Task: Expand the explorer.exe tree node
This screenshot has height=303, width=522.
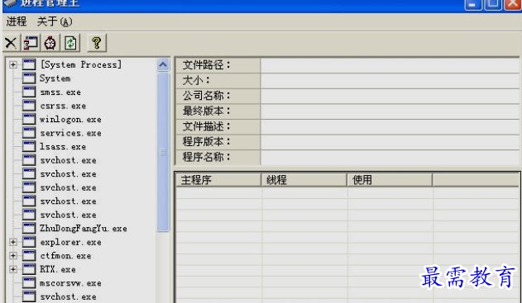Action: 13,242
